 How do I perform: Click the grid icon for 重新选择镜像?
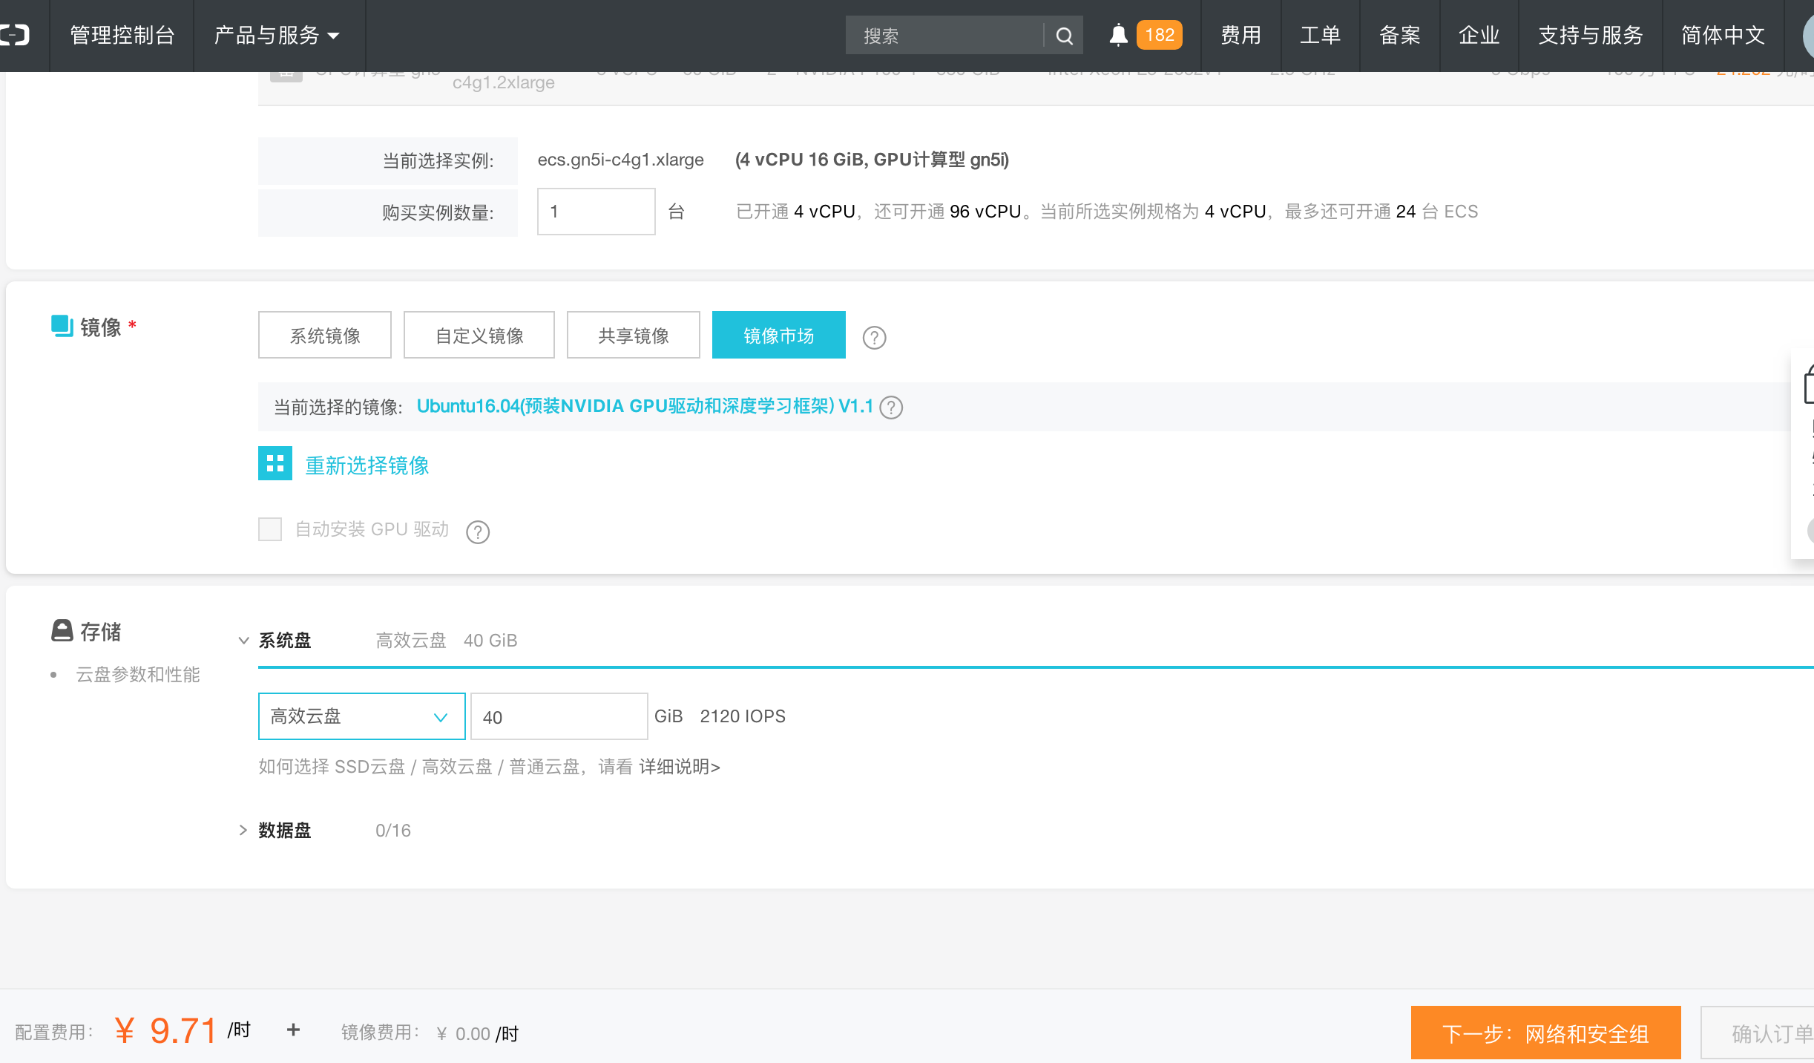275,463
